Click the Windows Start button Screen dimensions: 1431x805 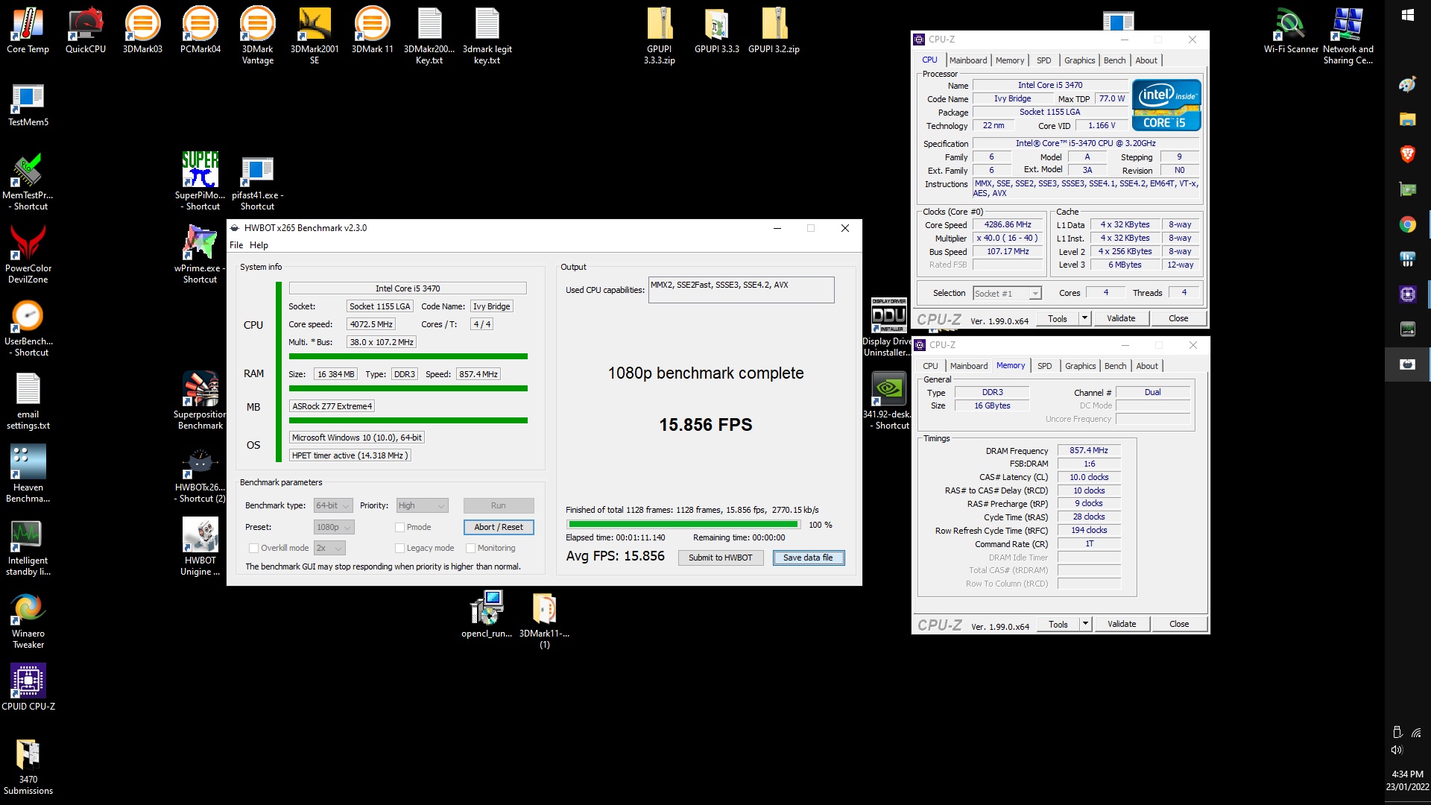coord(1407,15)
